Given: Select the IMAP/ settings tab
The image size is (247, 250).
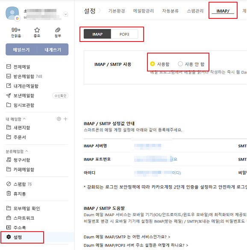Looking at the screenshot, I should pyautogui.click(x=223, y=11).
